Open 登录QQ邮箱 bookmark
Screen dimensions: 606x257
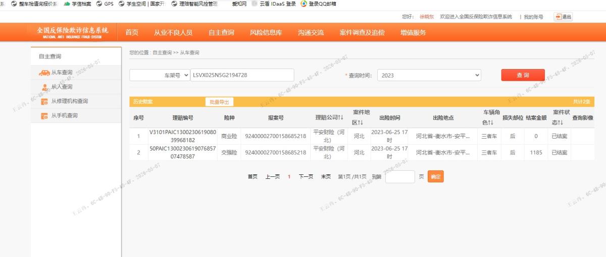coord(318,4)
